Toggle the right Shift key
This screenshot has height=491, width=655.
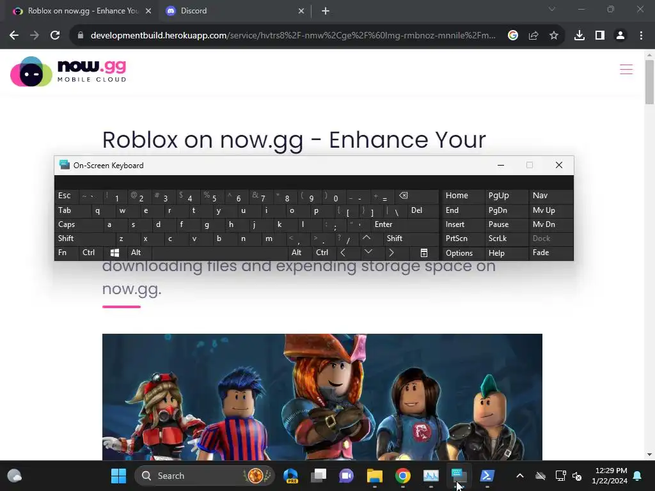tap(411, 238)
